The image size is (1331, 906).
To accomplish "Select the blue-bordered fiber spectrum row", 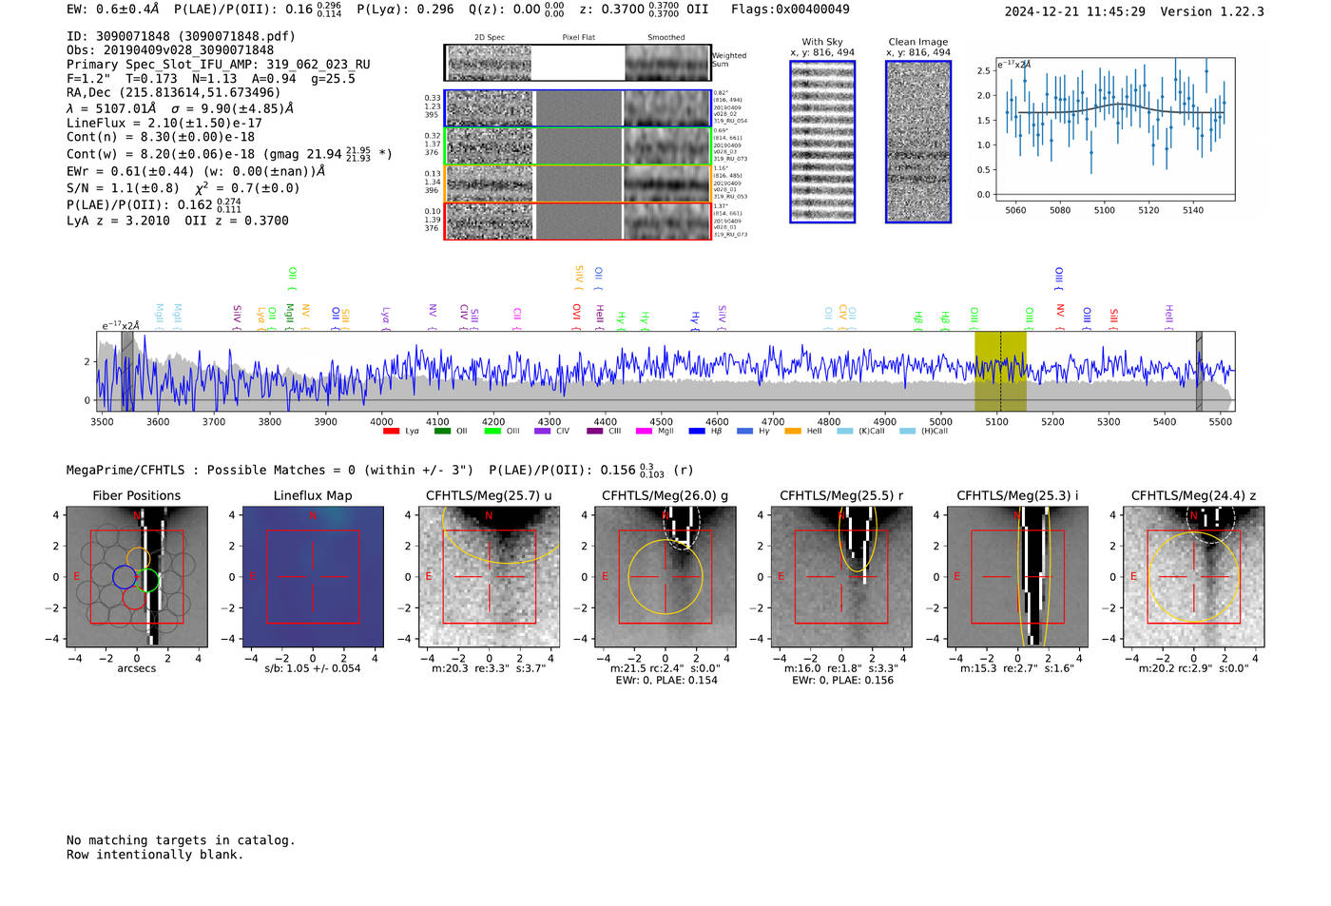I will click(578, 108).
